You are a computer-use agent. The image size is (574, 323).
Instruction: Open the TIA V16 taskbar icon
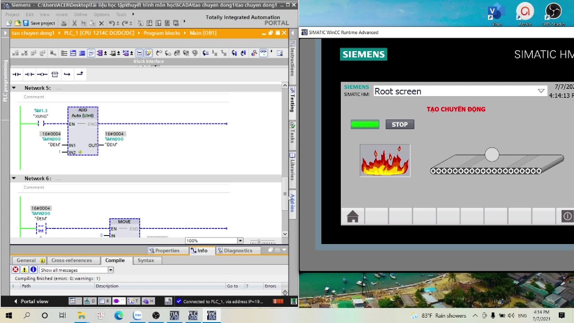174,315
